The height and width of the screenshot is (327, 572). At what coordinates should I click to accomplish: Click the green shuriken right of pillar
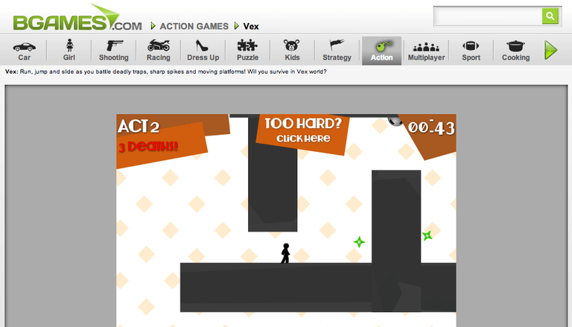[428, 236]
